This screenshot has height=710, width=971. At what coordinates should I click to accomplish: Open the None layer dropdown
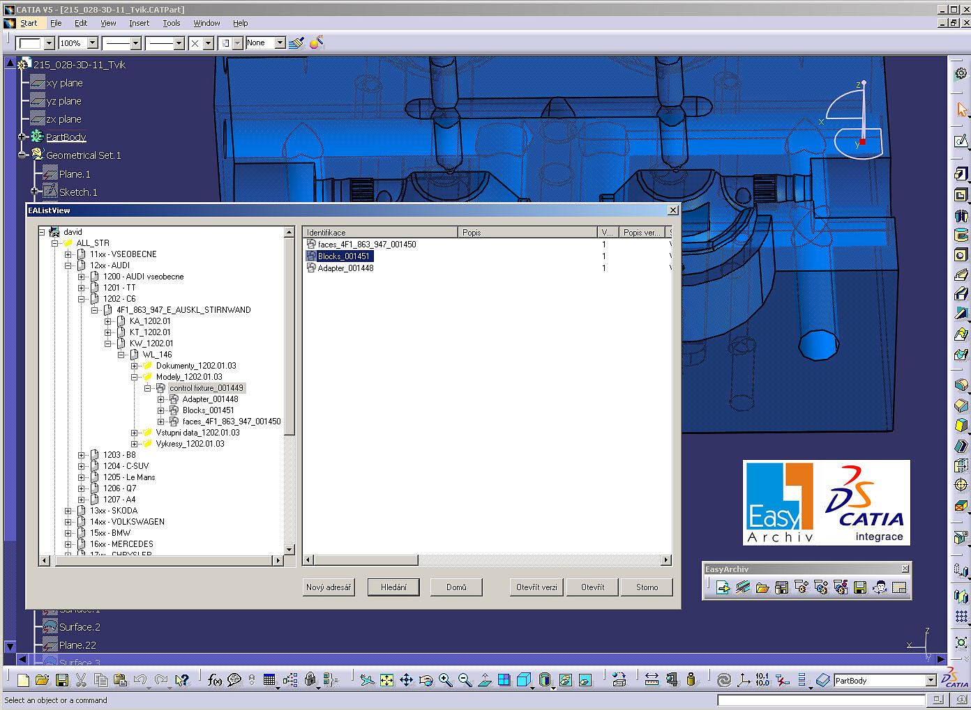[280, 43]
